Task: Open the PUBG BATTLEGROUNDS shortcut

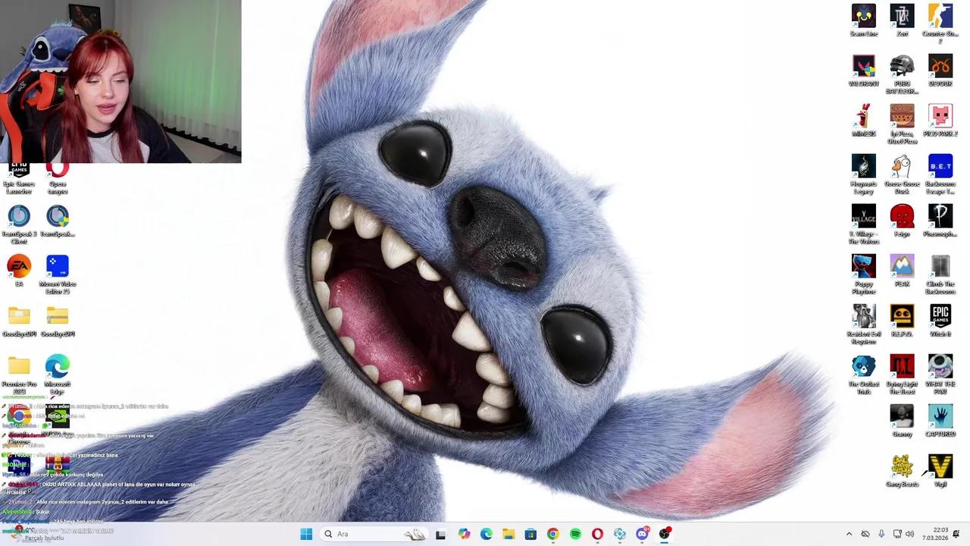Action: pyautogui.click(x=902, y=74)
